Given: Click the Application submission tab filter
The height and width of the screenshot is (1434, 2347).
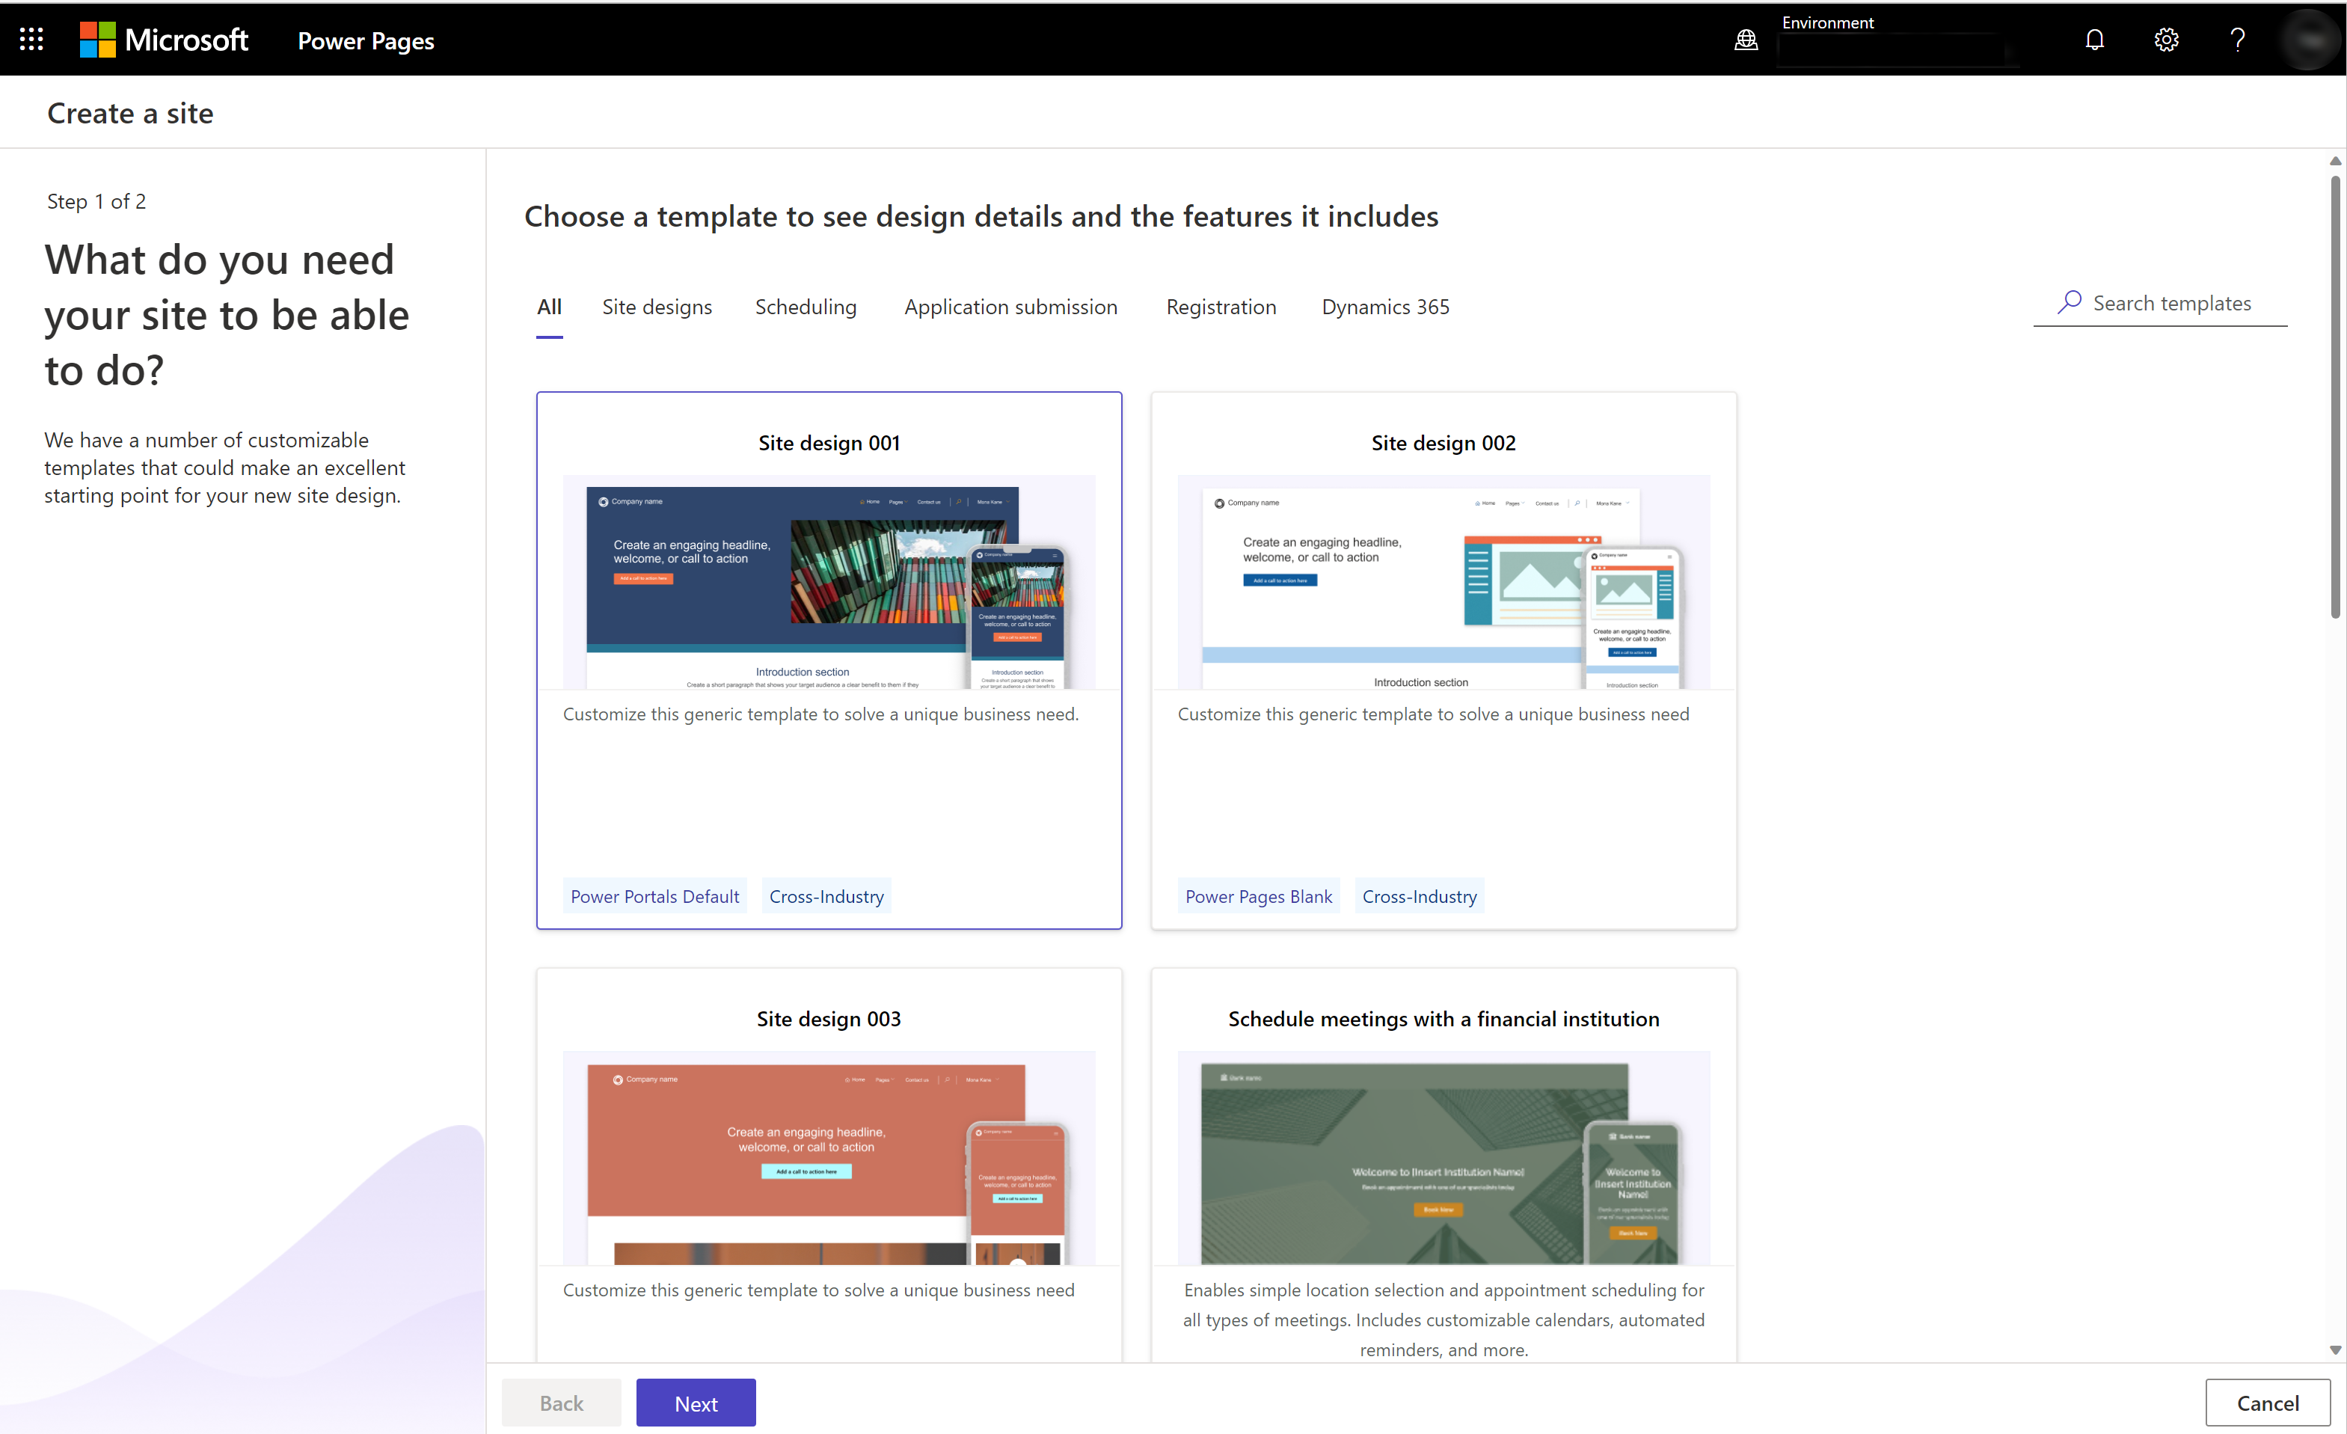Looking at the screenshot, I should click(1009, 307).
